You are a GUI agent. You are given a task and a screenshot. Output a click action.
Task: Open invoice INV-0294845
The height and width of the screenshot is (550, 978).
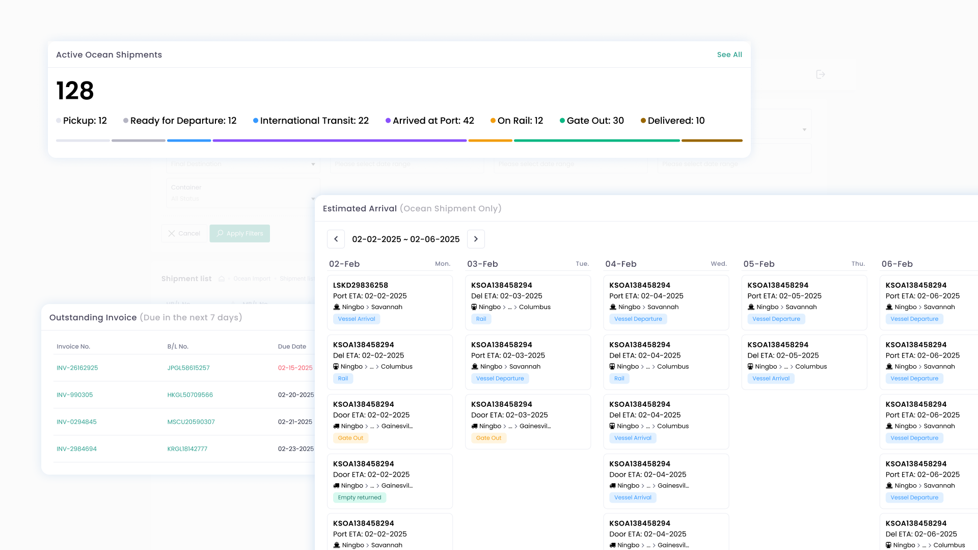tap(76, 422)
